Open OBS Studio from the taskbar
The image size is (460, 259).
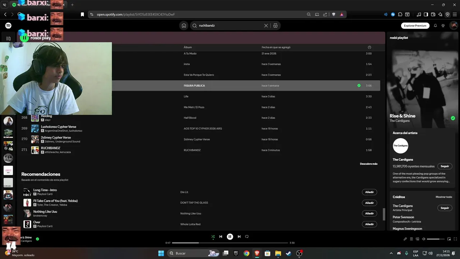(x=299, y=253)
